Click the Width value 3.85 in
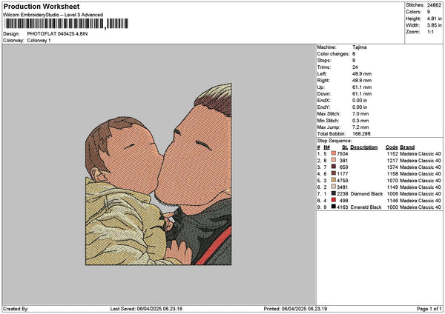This screenshot has height=314, width=445. coord(434,25)
